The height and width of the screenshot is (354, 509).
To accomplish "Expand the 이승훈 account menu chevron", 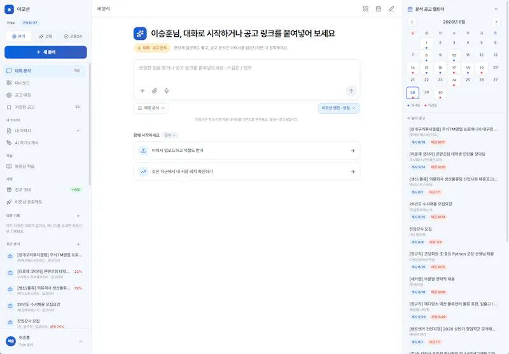I will pos(81,341).
